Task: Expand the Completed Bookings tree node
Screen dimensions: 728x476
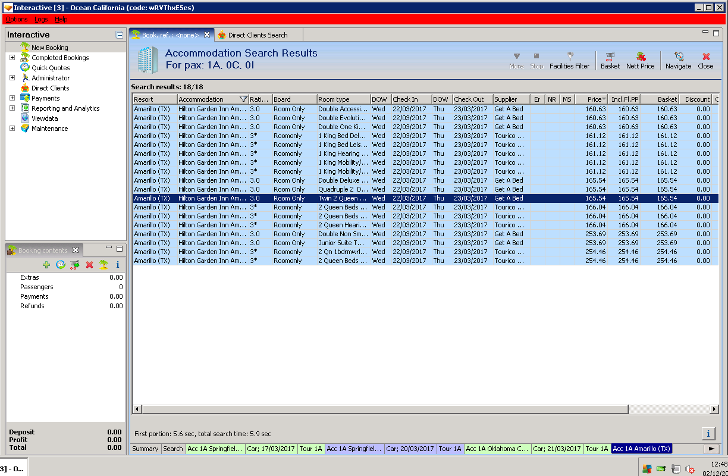Action: [x=12, y=58]
